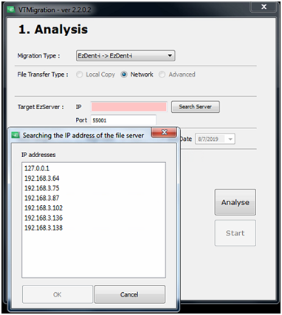The width and height of the screenshot is (282, 315).
Task: Cancel the IP address search dialog
Action: tap(130, 294)
